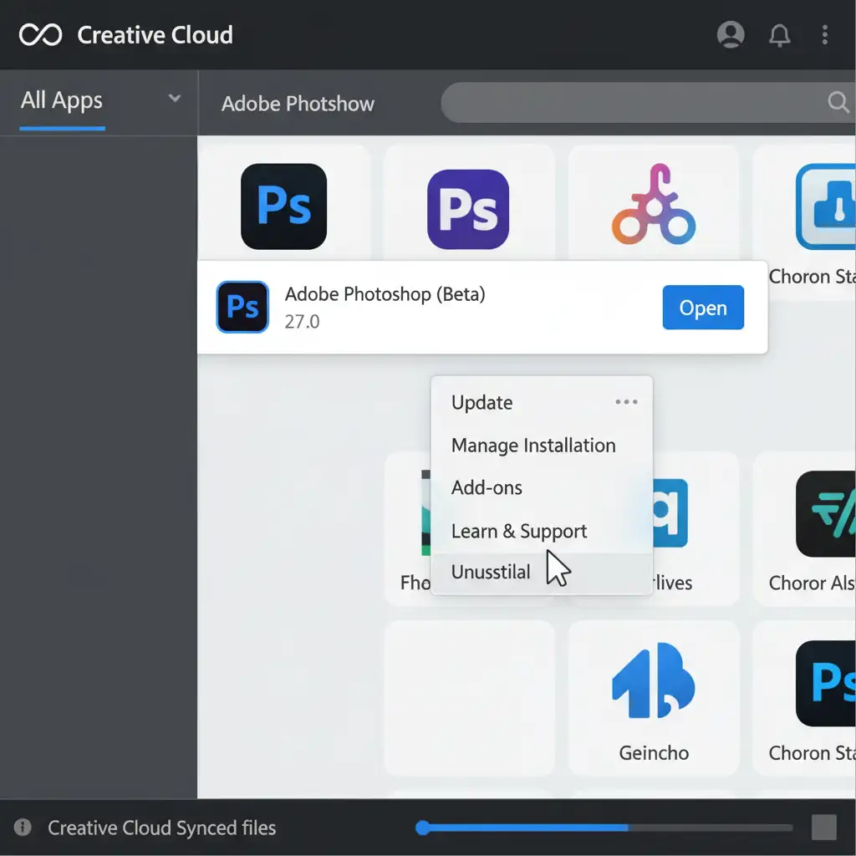The image size is (856, 856).
Task: Choose Update from the context menu
Action: coord(481,402)
